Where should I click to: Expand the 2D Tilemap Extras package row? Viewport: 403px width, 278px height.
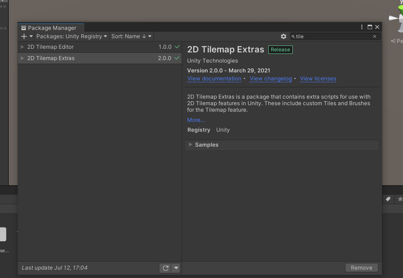click(22, 58)
